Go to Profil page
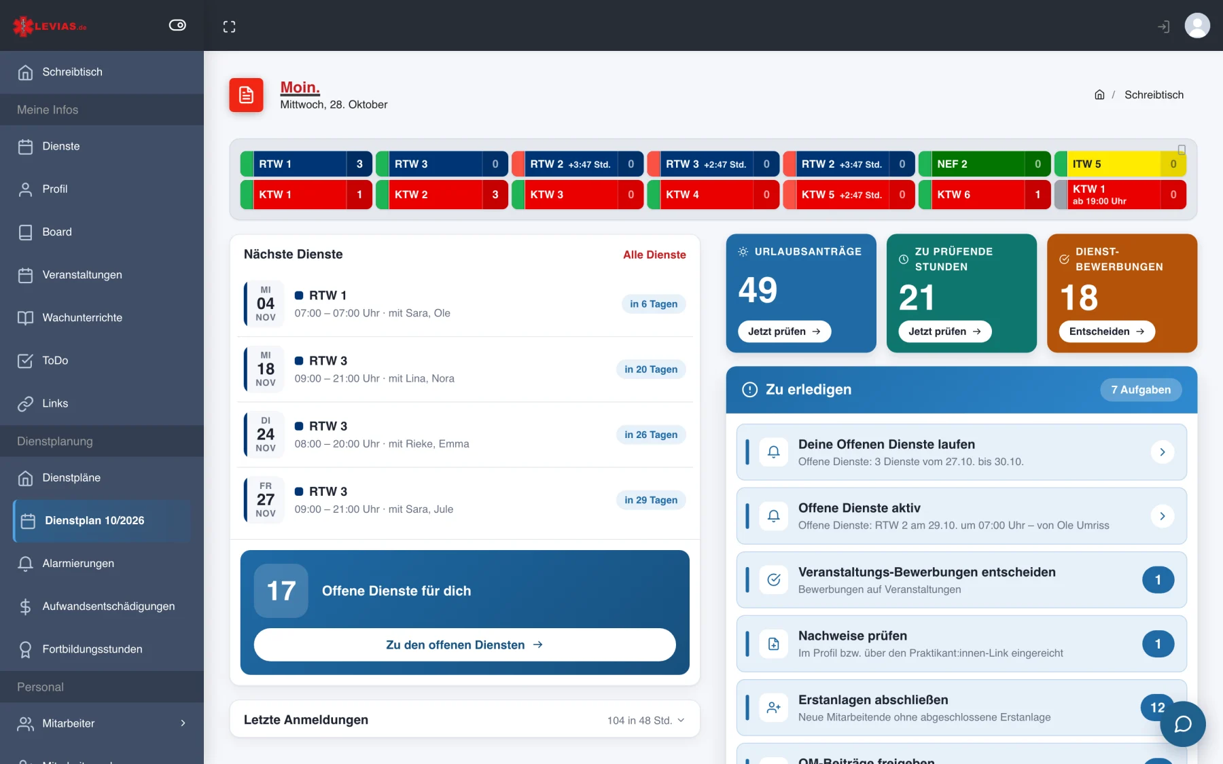Viewport: 1223px width, 764px height. coord(102,189)
